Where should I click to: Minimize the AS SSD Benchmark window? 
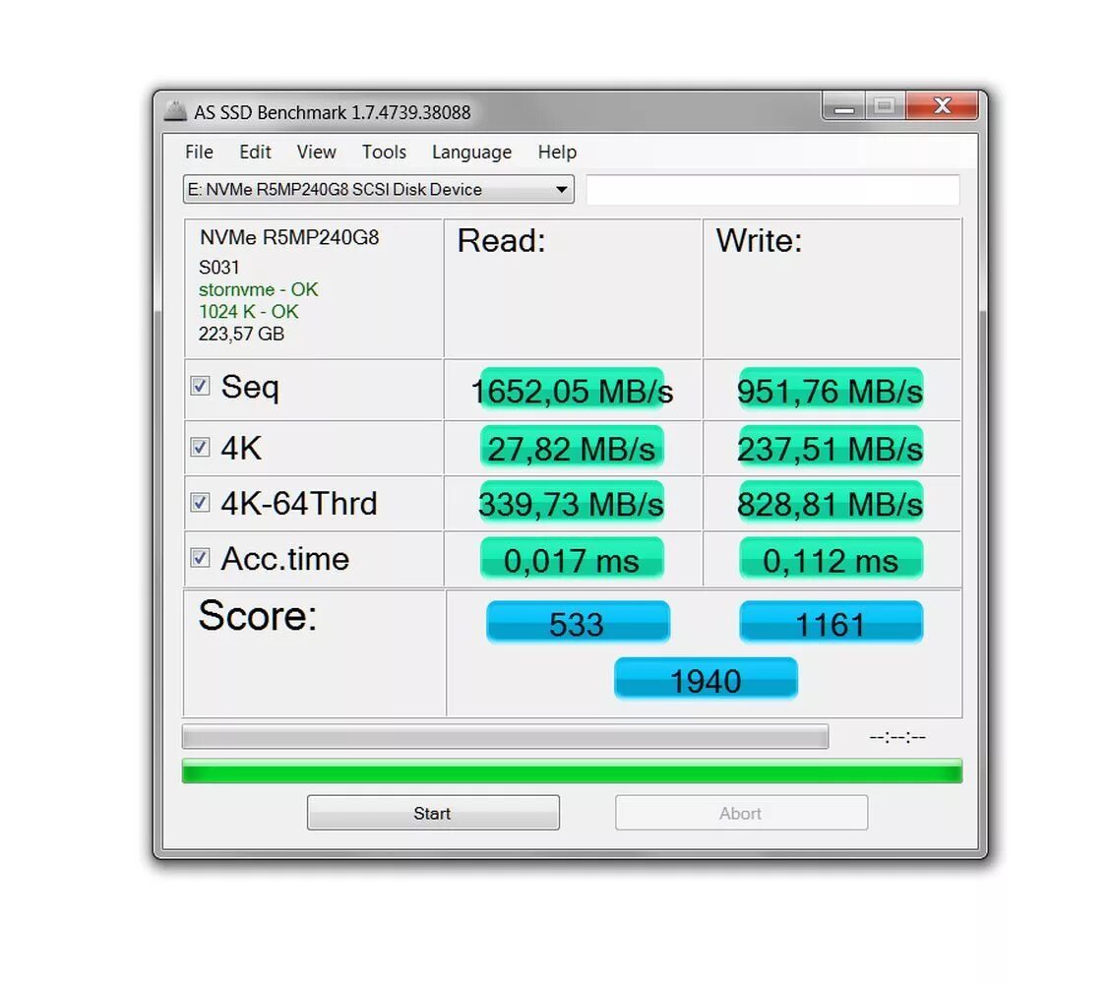[x=843, y=107]
